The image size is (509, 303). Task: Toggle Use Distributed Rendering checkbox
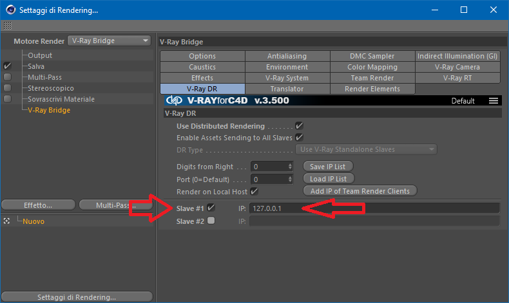coord(299,125)
